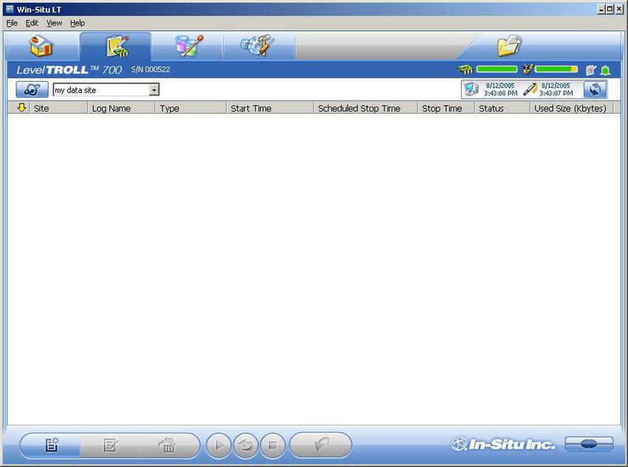Click the site details button beside site dropdown

pyautogui.click(x=32, y=89)
